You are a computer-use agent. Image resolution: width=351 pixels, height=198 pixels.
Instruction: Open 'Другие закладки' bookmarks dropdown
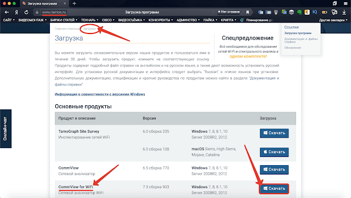point(333,20)
